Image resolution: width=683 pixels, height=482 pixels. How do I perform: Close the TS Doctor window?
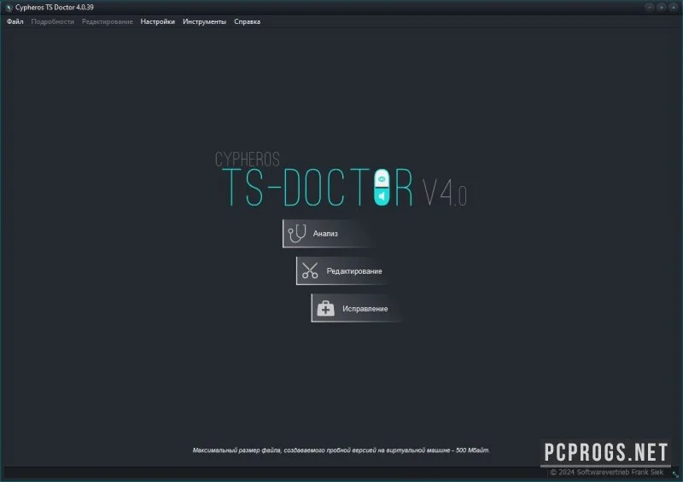pos(674,8)
